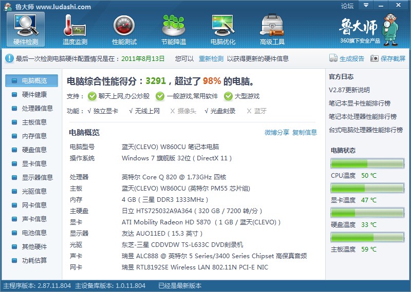Click the title bar dropdown menu arrow

(366, 5)
